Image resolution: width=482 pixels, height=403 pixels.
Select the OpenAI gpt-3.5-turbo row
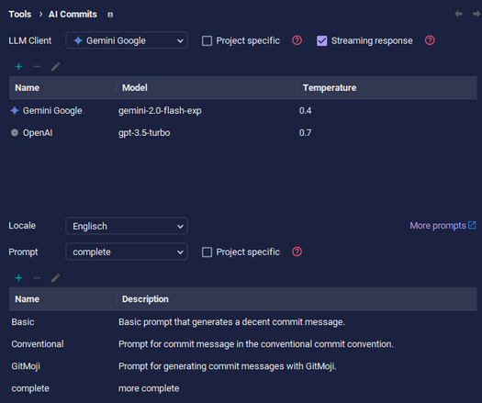[243, 133]
